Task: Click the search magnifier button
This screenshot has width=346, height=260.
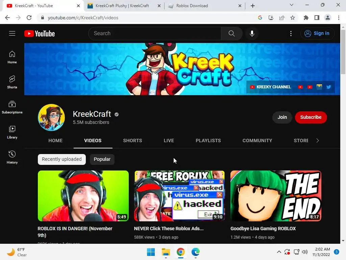Action: 231,34
